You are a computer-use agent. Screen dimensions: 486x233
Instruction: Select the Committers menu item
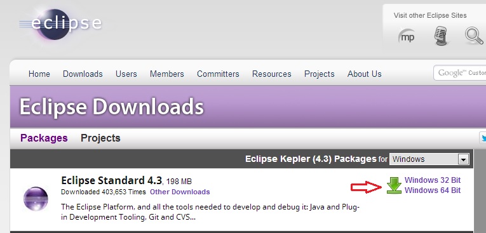(x=218, y=74)
